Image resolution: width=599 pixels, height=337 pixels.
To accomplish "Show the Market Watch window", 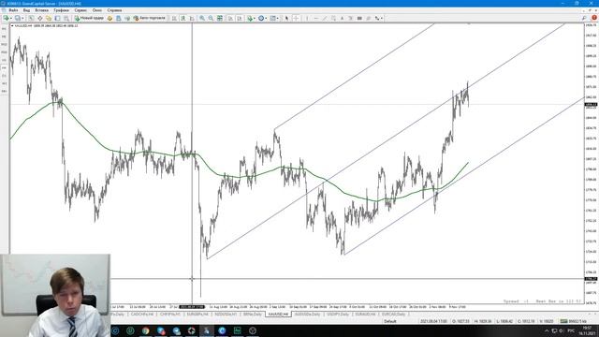I will pos(31,18).
